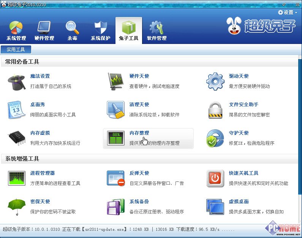Open the 内存整理 memory meter icon
Image resolution: width=302 pixels, height=238 pixels.
(x=116, y=138)
